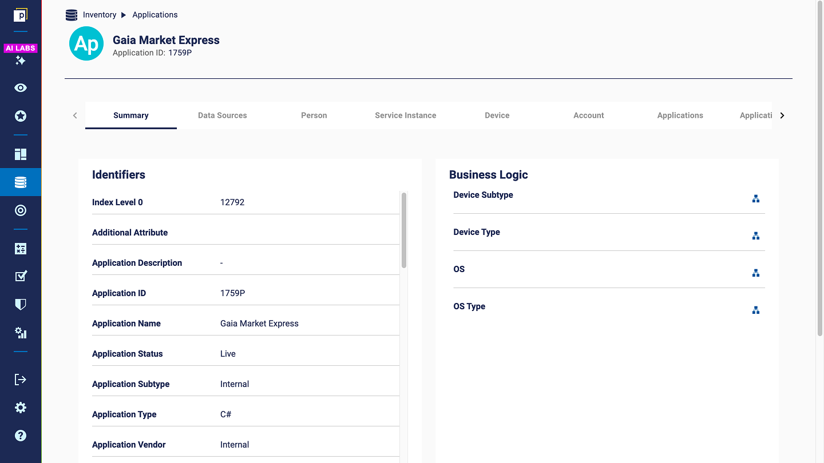Open the dashboard layout icon in sidebar
The image size is (824, 463).
(21, 154)
